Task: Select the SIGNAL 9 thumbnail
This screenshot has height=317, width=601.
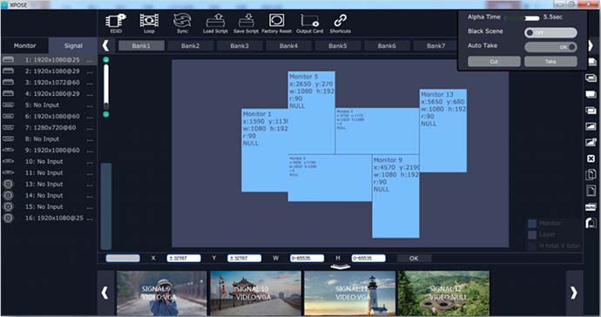Action: point(161,293)
